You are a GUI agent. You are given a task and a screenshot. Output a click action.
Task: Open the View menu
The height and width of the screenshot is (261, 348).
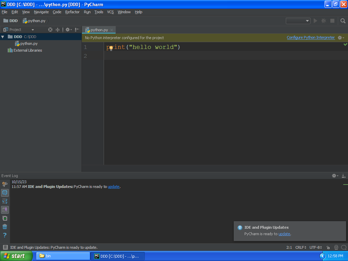coord(26,12)
